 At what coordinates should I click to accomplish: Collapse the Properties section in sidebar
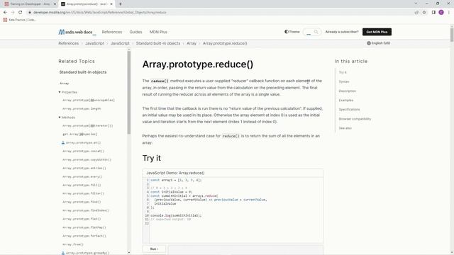68,92
